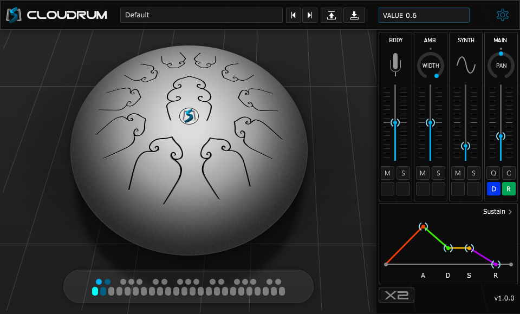Open the Default preset selector
Screen dimensions: 520x314
pyautogui.click(x=201, y=15)
